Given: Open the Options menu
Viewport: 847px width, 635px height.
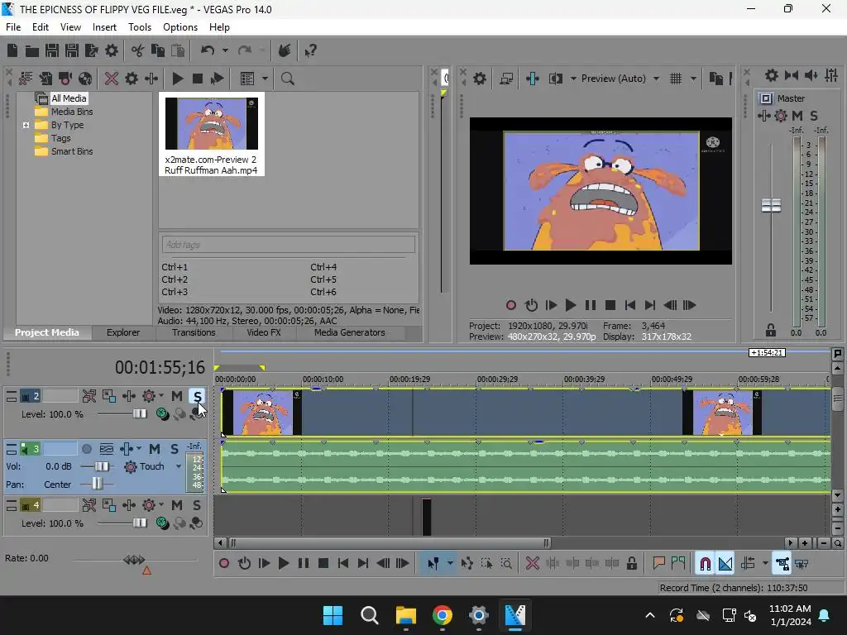Looking at the screenshot, I should click(x=180, y=27).
